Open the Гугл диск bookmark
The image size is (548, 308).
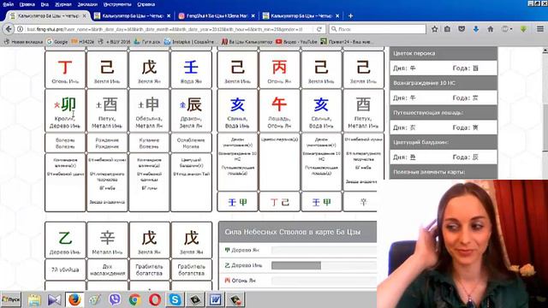(147, 42)
